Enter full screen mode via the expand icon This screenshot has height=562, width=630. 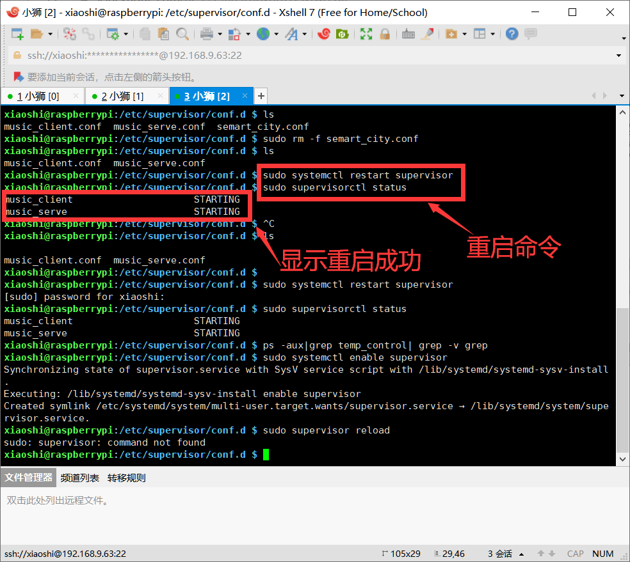click(366, 33)
